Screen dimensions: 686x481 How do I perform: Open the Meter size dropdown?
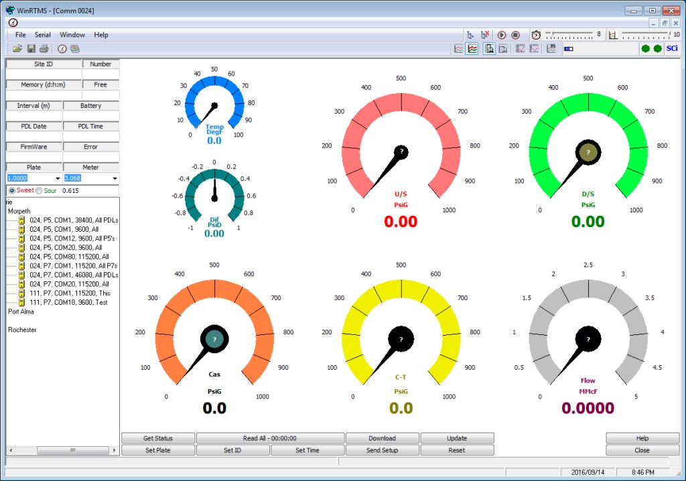[115, 178]
